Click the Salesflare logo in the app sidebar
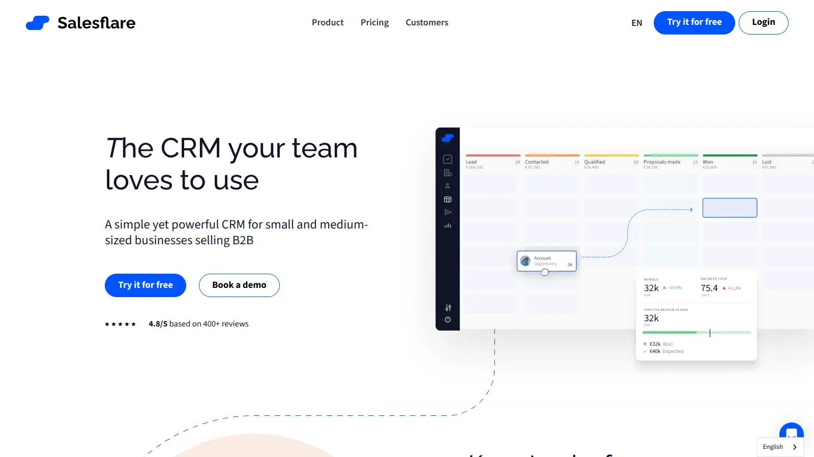 click(x=447, y=137)
